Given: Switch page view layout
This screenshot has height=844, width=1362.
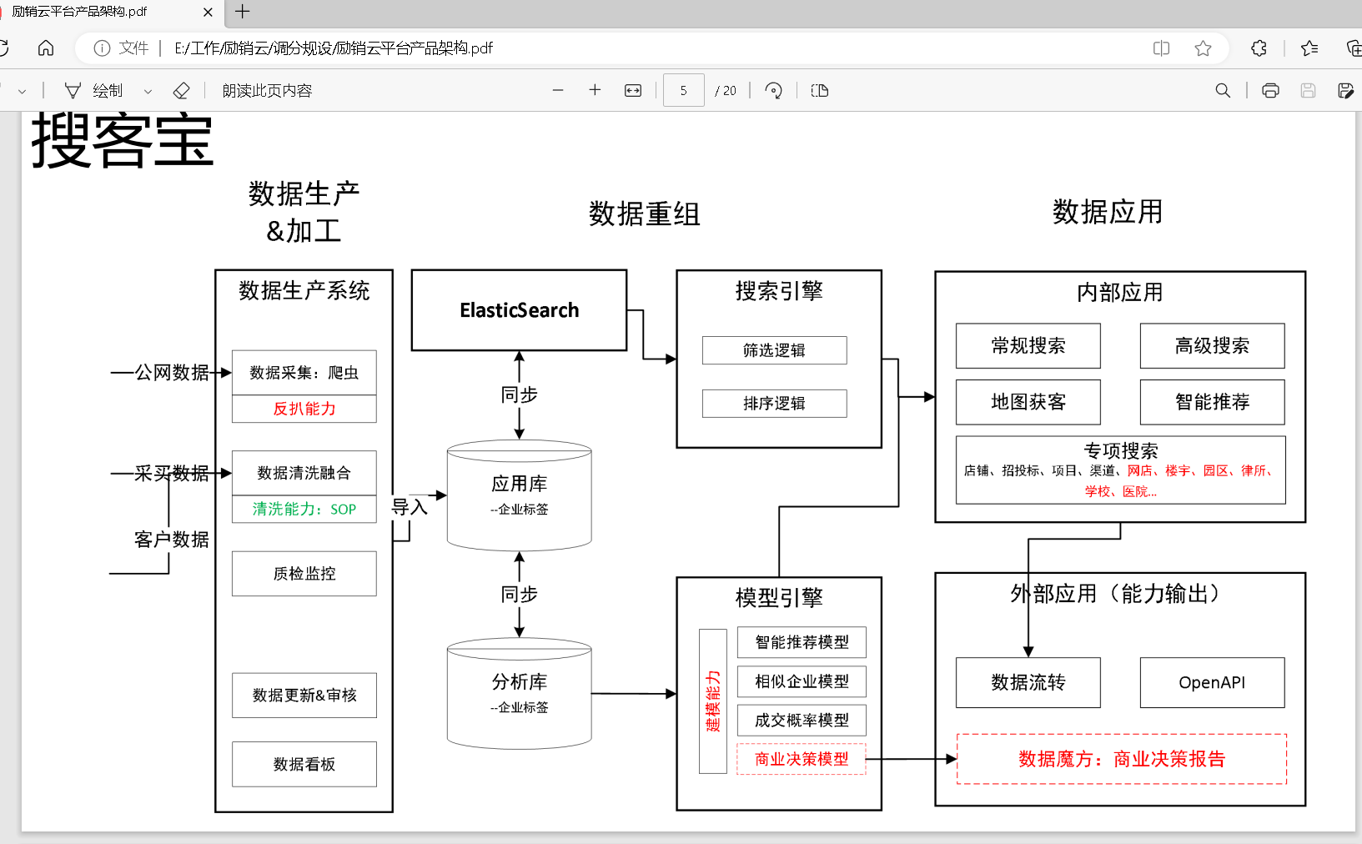Looking at the screenshot, I should point(820,90).
